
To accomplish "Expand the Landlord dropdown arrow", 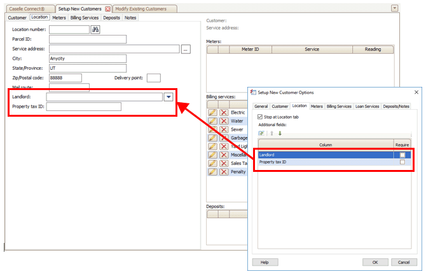I will tap(168, 97).
